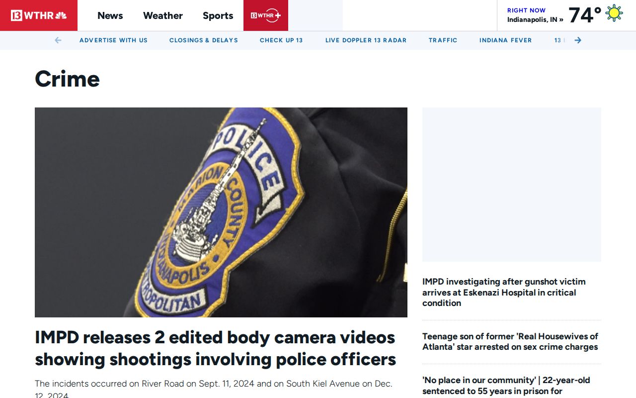Click the WTHR 13 logo
Image resolution: width=636 pixels, height=398 pixels.
pos(39,15)
